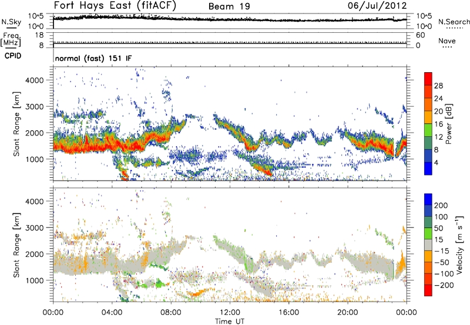This screenshot has height=325, width=470.
Task: Pick the light green segment of Power colorbar
Action: pyautogui.click(x=428, y=130)
